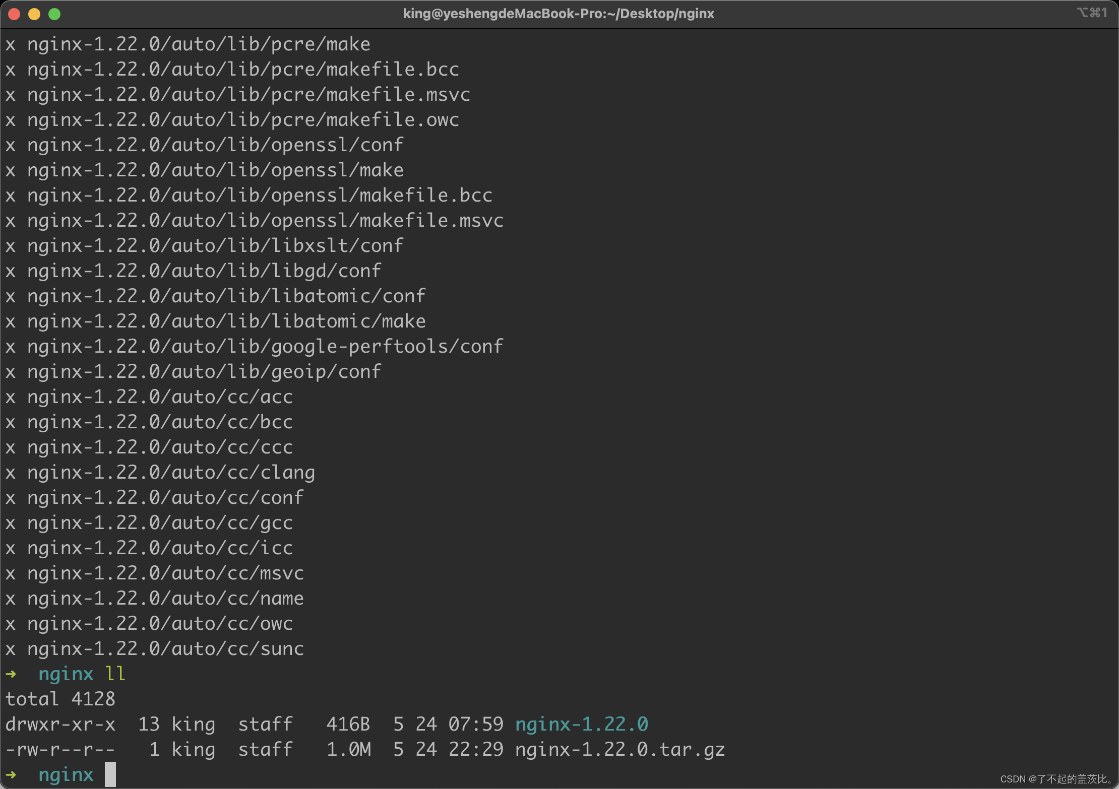Image resolution: width=1119 pixels, height=789 pixels.
Task: Click the green zoom window button
Action: [54, 14]
